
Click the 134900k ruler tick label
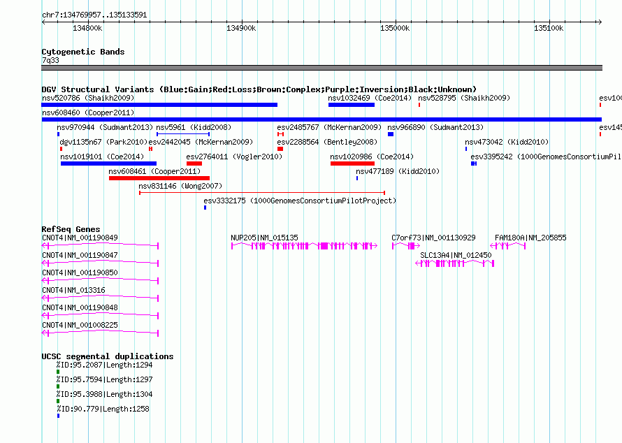coord(241,28)
